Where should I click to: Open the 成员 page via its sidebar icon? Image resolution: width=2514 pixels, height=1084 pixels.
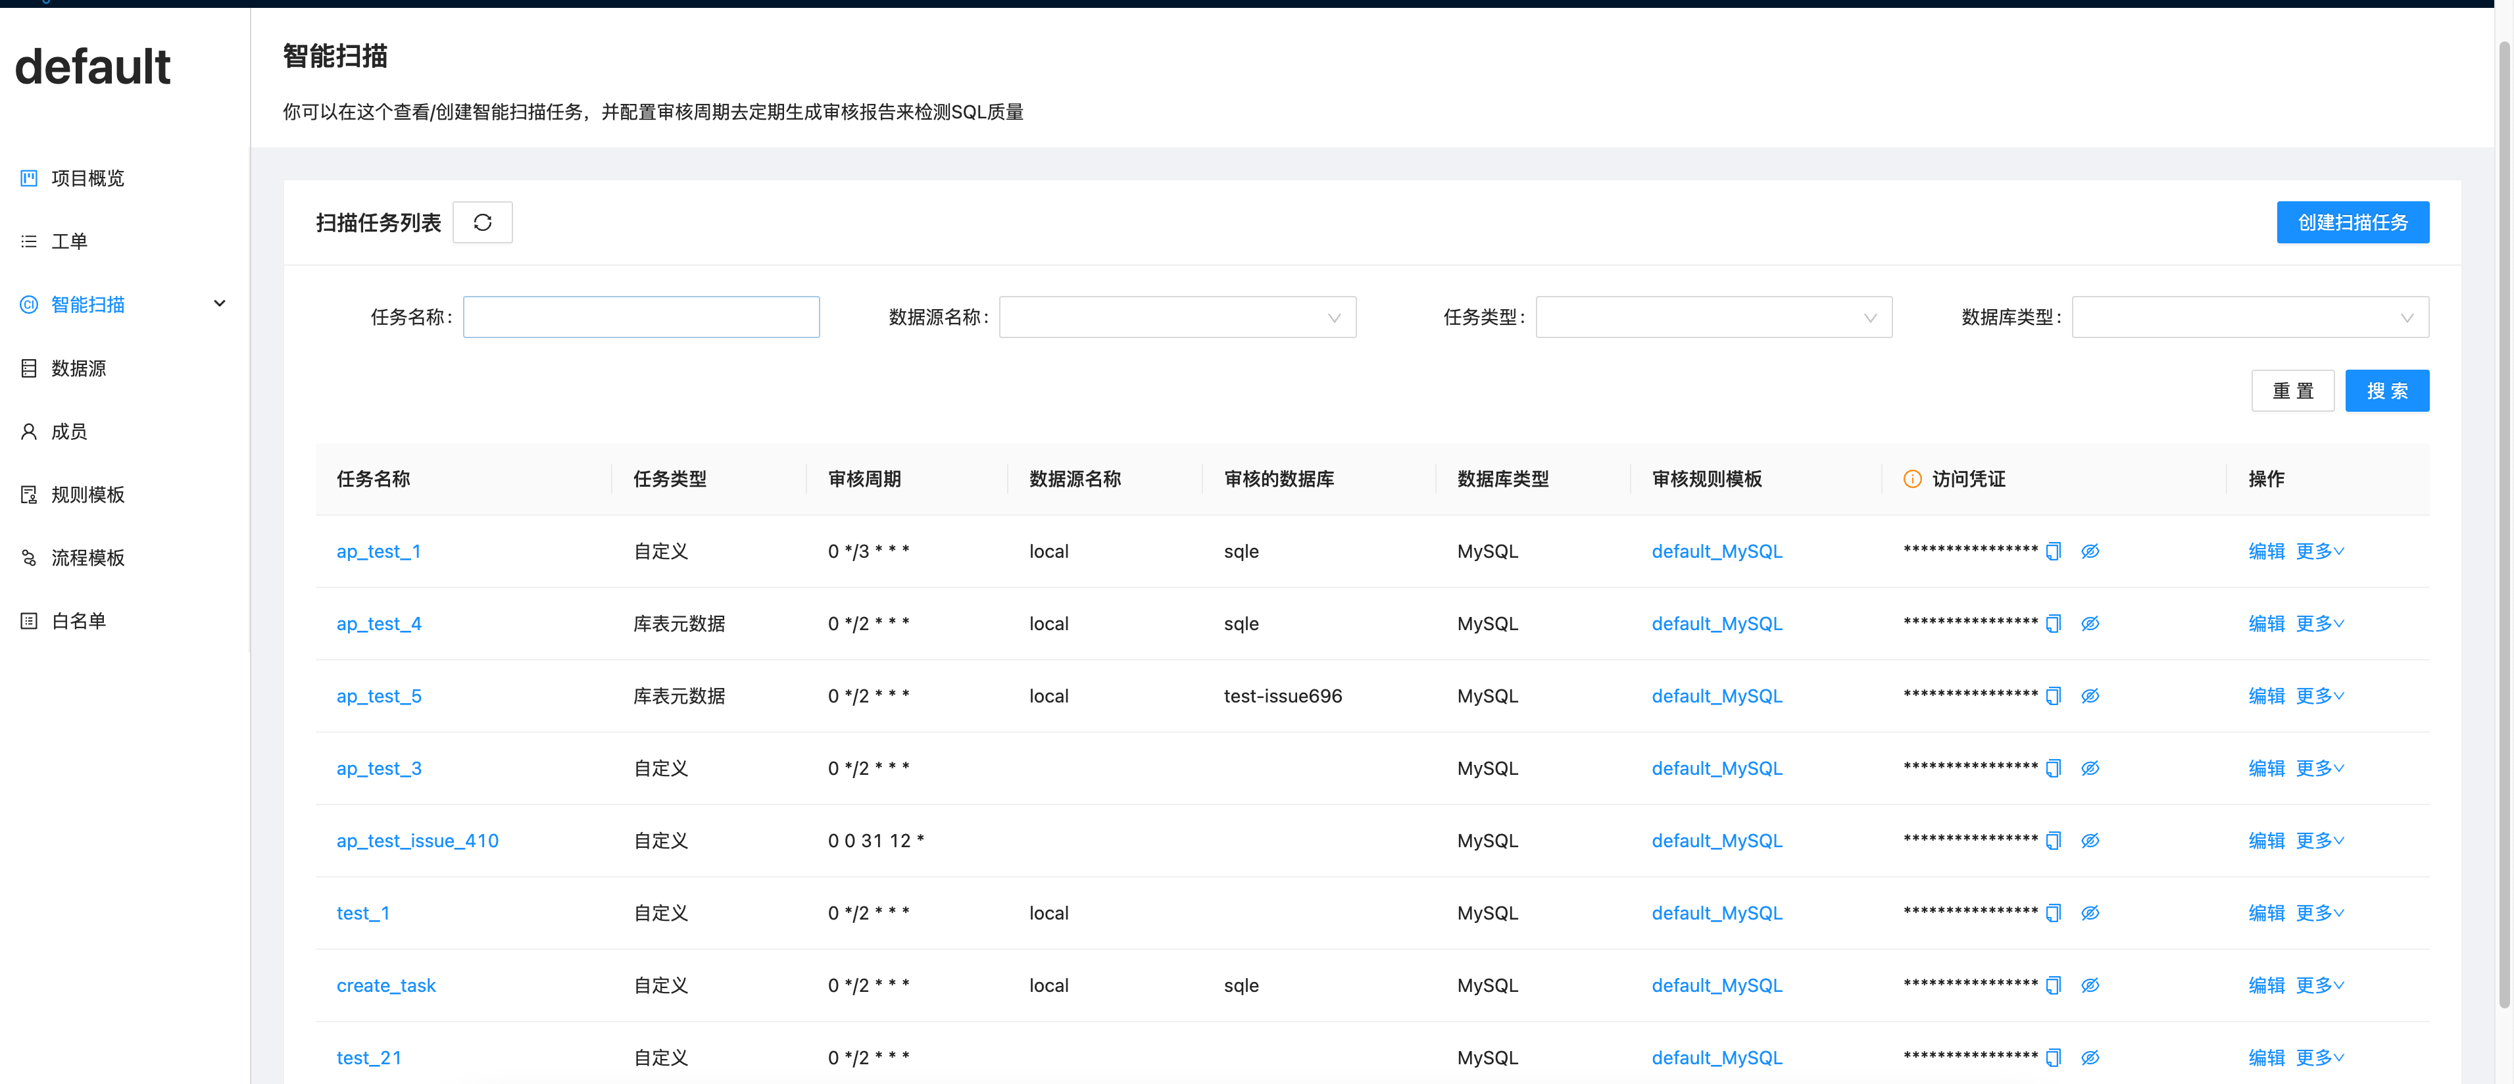[28, 430]
